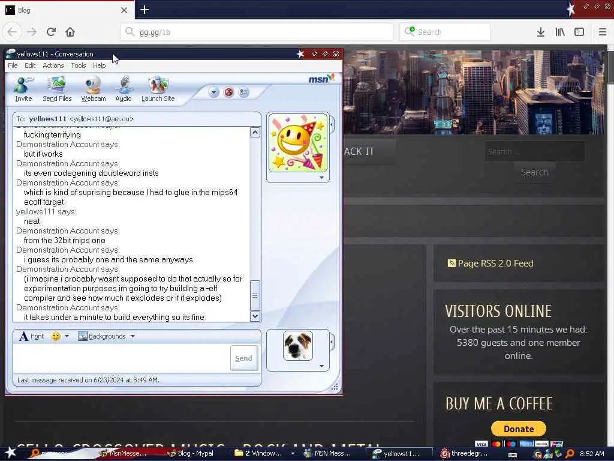Viewport: 614px width, 461px height.
Task: Switch to MSN Mess... taskbar window
Action: tap(327, 454)
